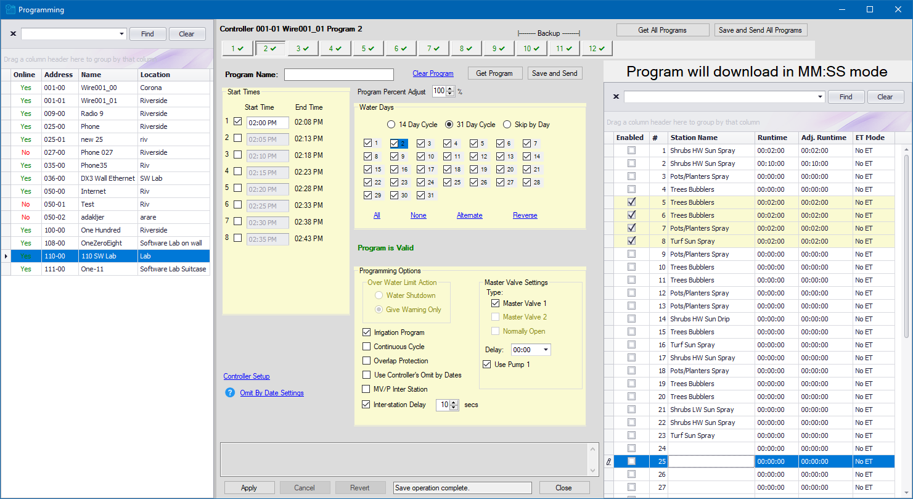Decrease Inter-station Delay seconds
The width and height of the screenshot is (913, 499).
click(x=454, y=408)
